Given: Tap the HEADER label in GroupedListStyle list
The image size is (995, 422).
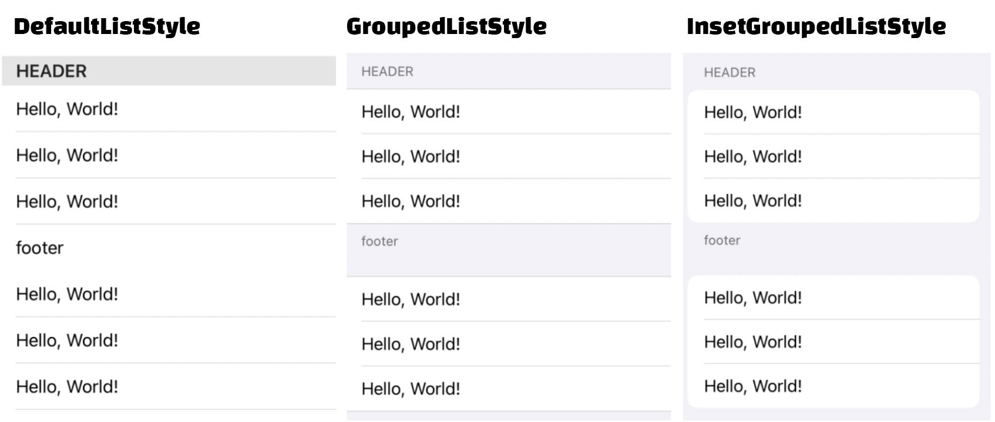Looking at the screenshot, I should [x=387, y=72].
